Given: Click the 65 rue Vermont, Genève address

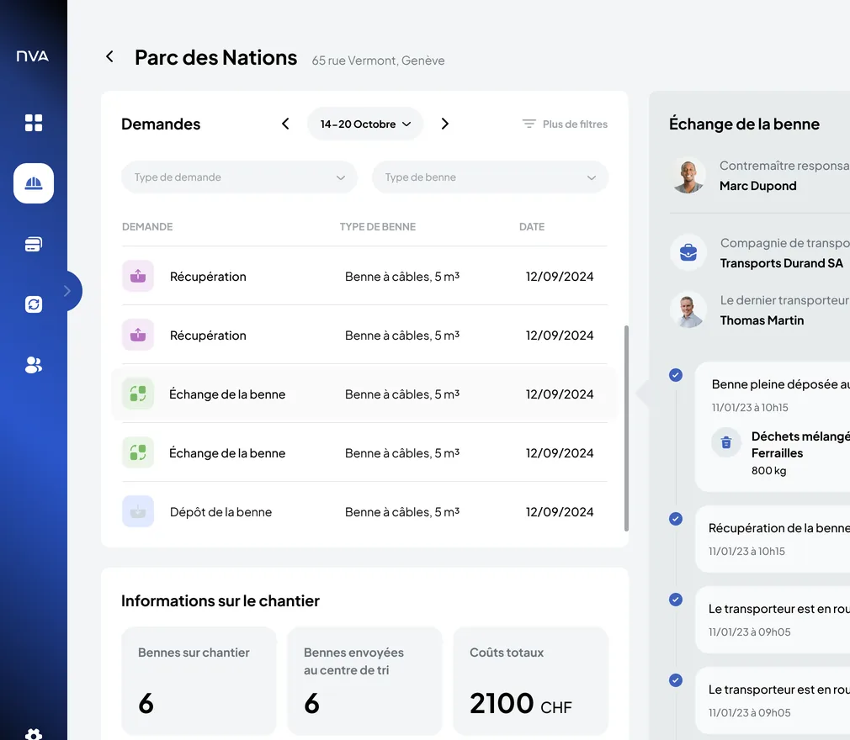Looking at the screenshot, I should click(378, 61).
